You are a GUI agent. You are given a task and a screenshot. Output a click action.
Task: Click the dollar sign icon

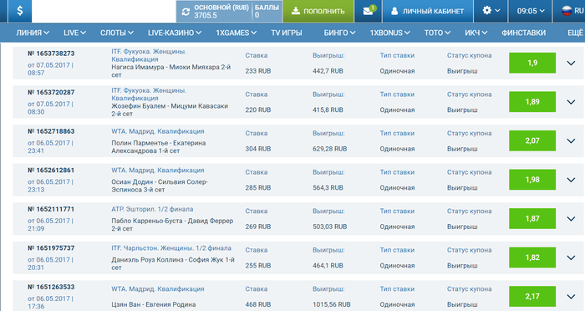19,11
